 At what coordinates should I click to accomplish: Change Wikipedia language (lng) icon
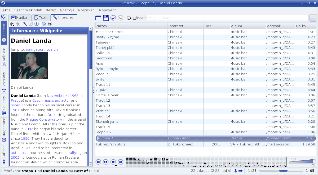coord(50,24)
